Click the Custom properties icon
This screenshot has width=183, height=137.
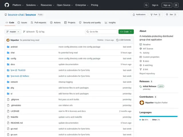coord(141,57)
